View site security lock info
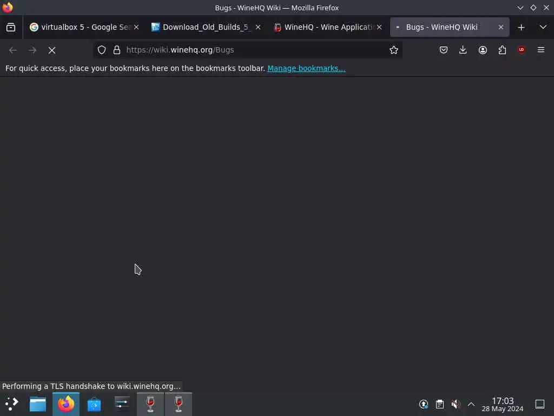Screen dimensions: 554x416 click(117, 50)
